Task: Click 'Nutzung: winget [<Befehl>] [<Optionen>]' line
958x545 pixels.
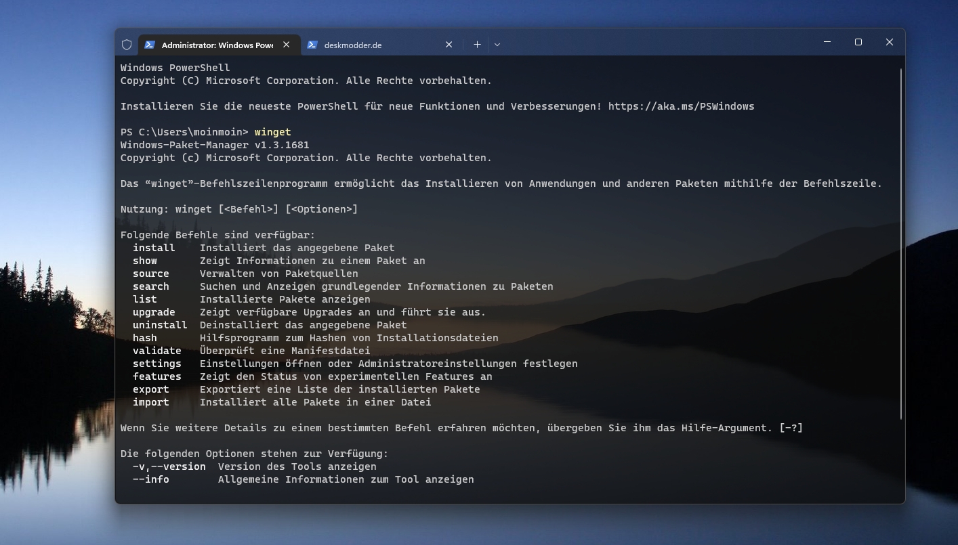Action: pos(239,209)
